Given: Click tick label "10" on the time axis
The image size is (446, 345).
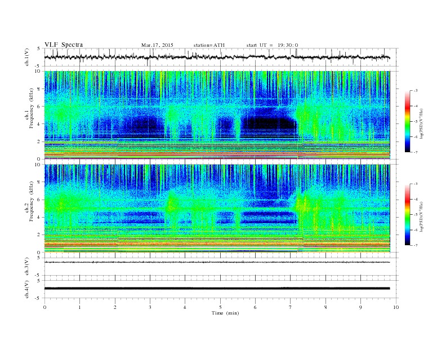Looking at the screenshot, I should coord(396,307).
